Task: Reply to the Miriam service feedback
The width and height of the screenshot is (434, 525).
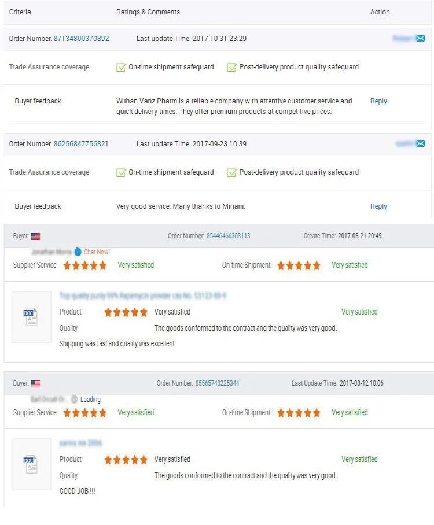Action: pos(378,206)
